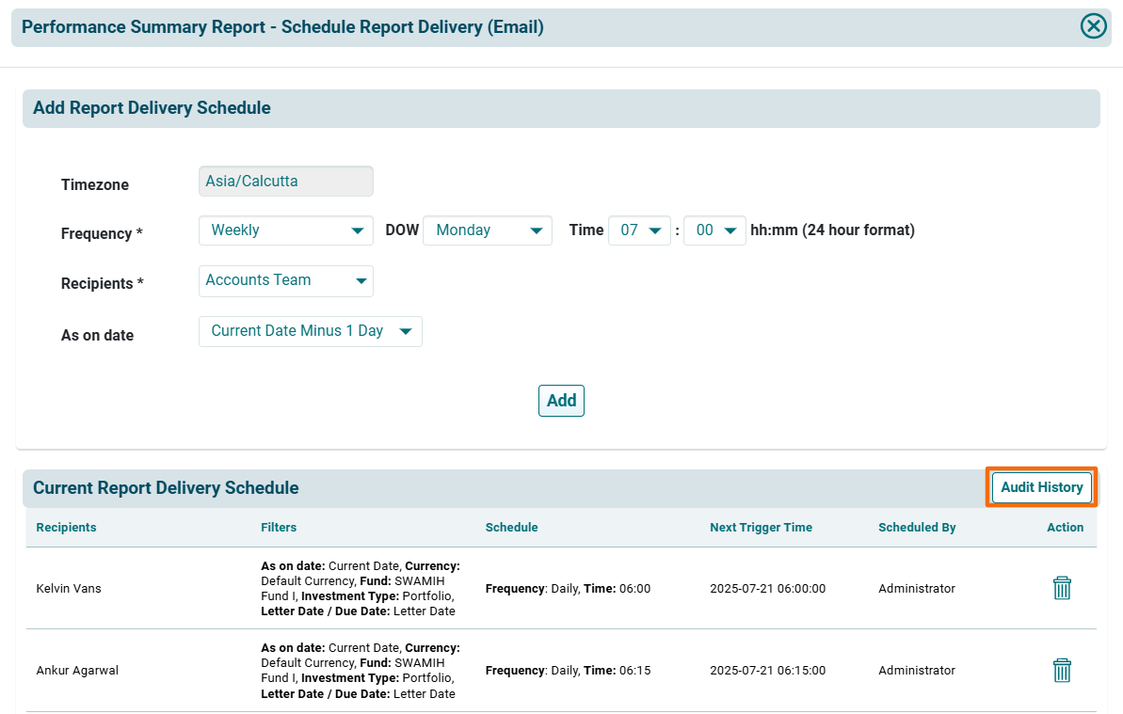This screenshot has height=714, width=1123.
Task: Click the Filters column header
Action: [x=279, y=528]
